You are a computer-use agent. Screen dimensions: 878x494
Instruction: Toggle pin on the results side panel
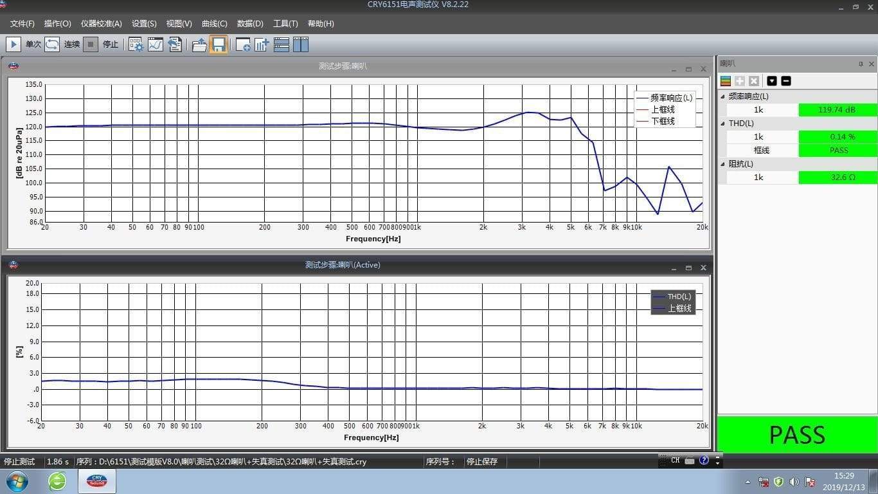point(861,64)
